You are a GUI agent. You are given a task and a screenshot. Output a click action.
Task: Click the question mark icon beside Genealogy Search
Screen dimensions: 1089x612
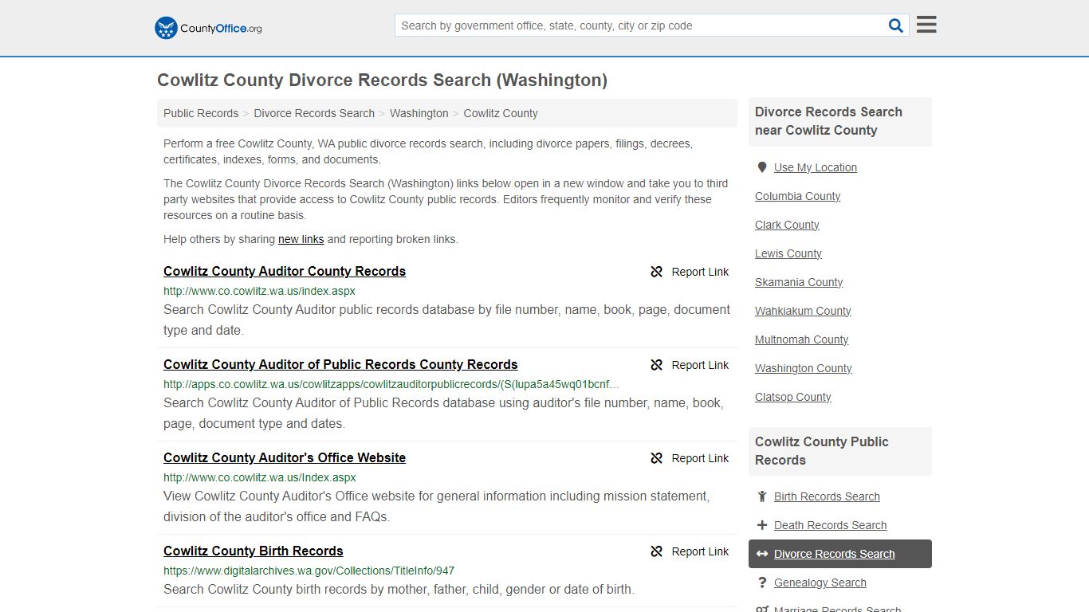[762, 583]
